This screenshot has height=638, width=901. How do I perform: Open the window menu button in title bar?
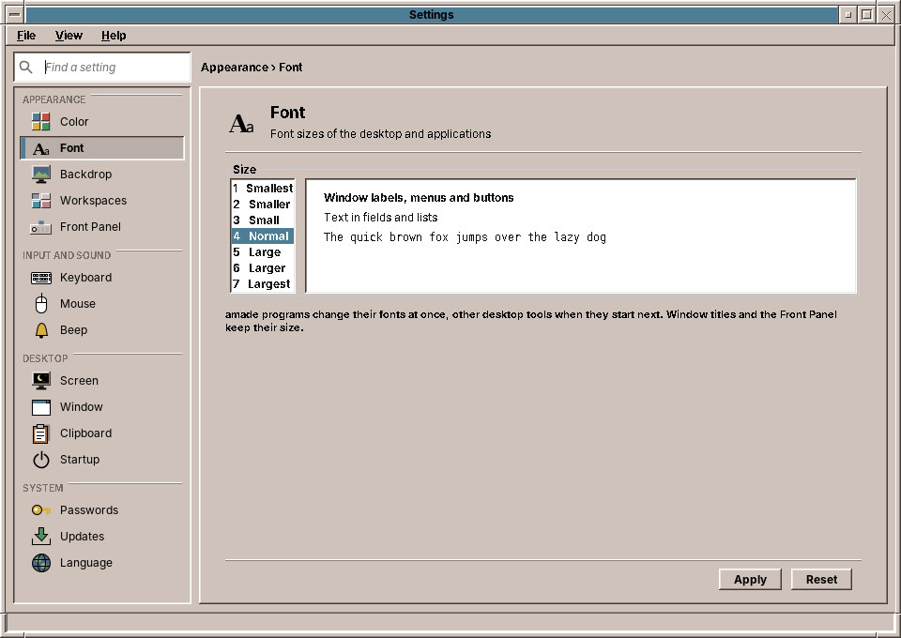pos(14,15)
